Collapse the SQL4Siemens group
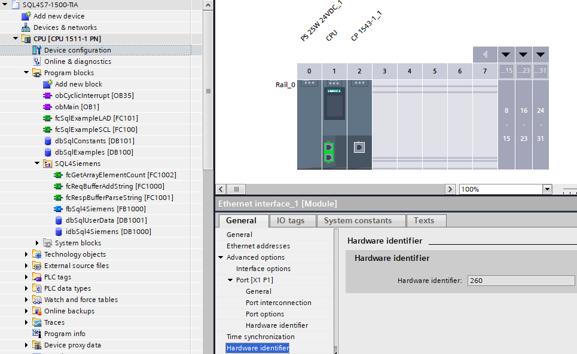 [x=37, y=163]
